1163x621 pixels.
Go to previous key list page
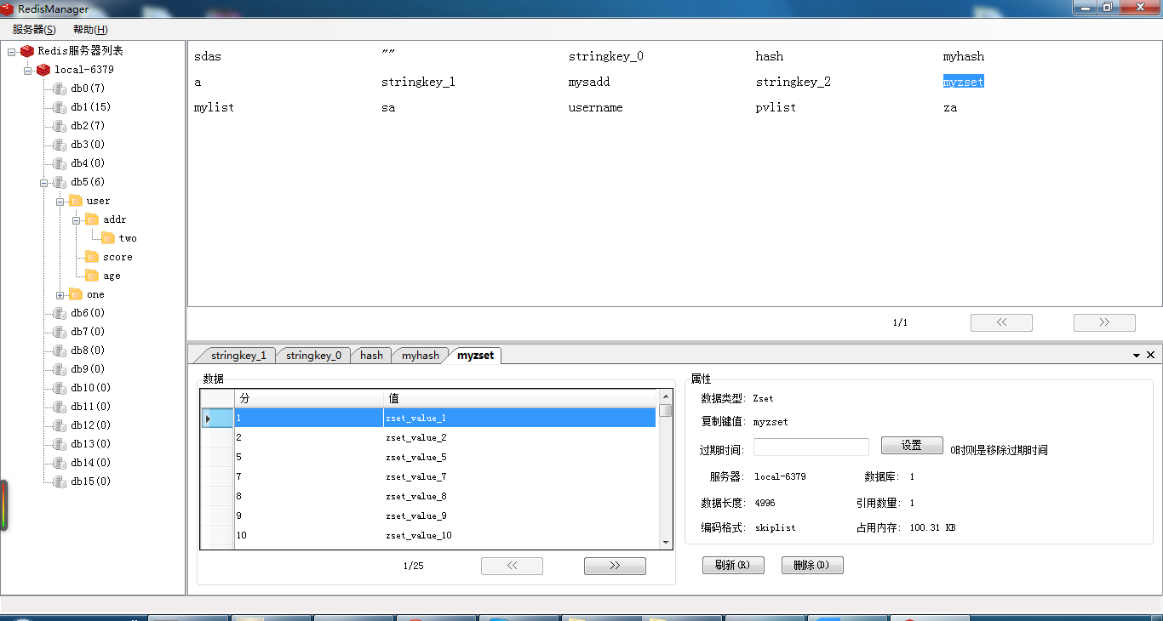click(1001, 323)
